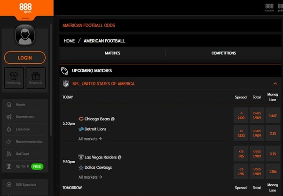Select Over 51.5 total at 1.909

pos(257,154)
